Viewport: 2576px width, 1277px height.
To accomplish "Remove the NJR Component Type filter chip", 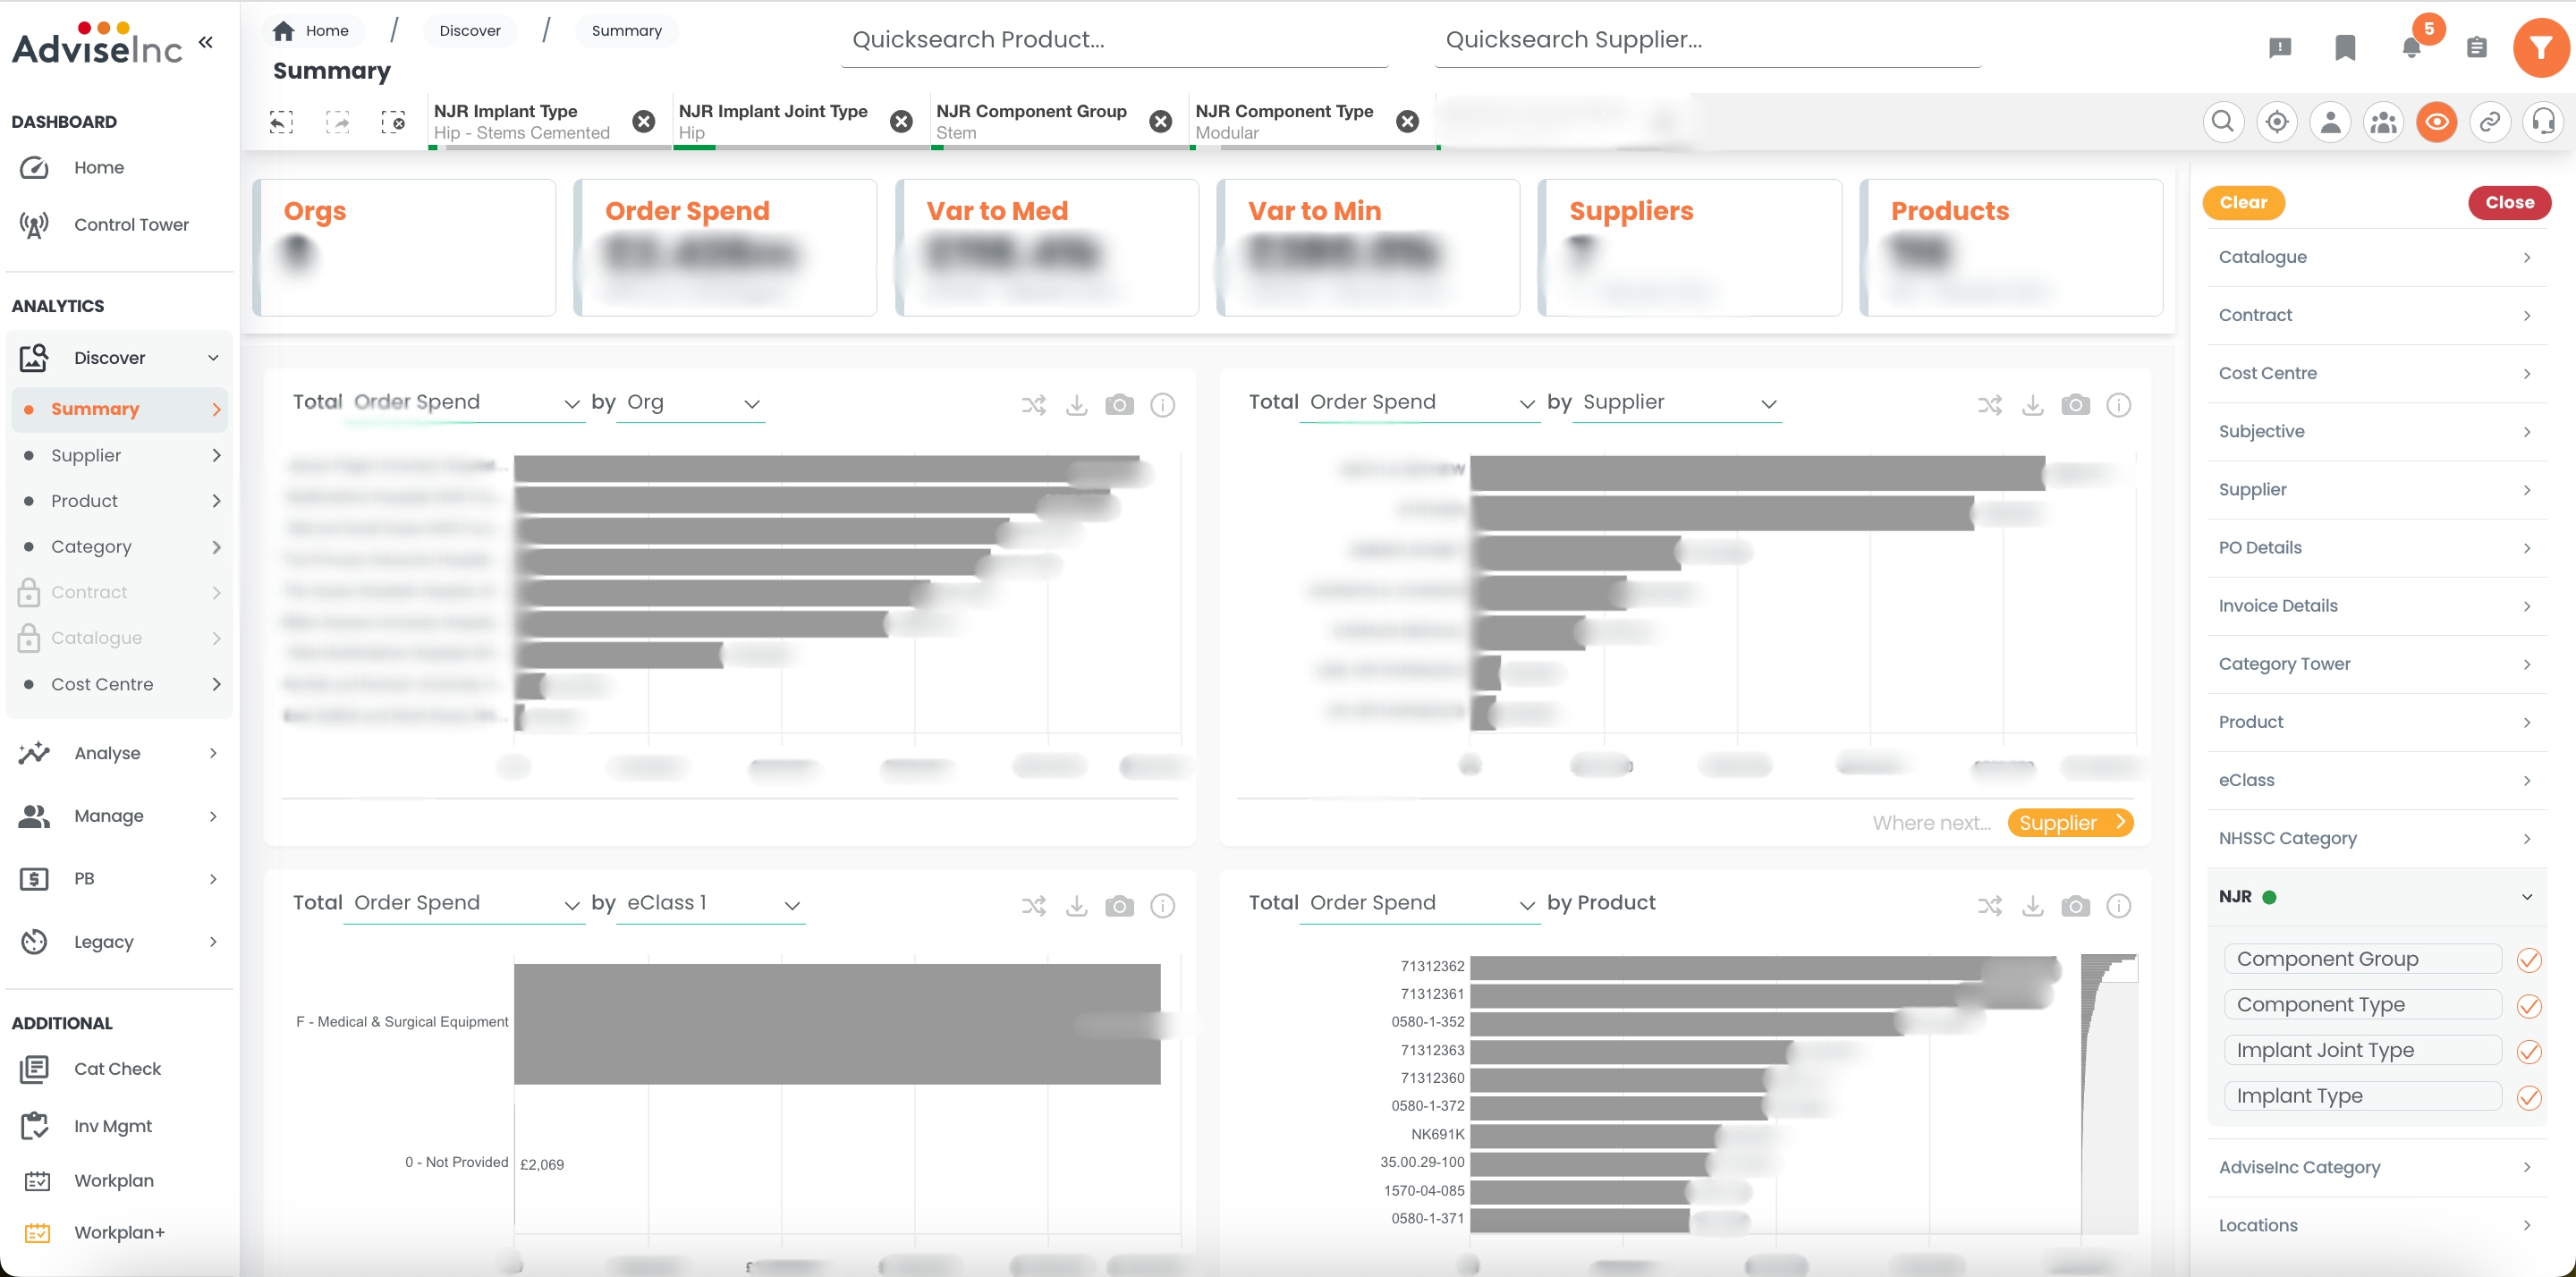I will coord(1407,121).
